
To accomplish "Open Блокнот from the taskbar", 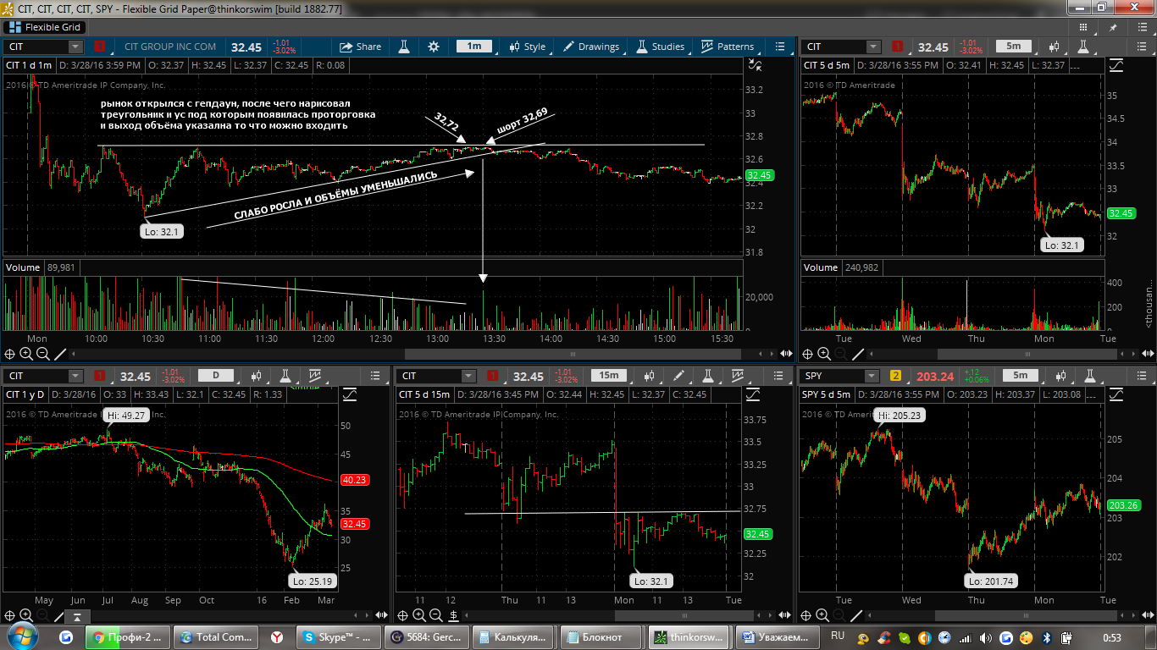I will [x=601, y=636].
